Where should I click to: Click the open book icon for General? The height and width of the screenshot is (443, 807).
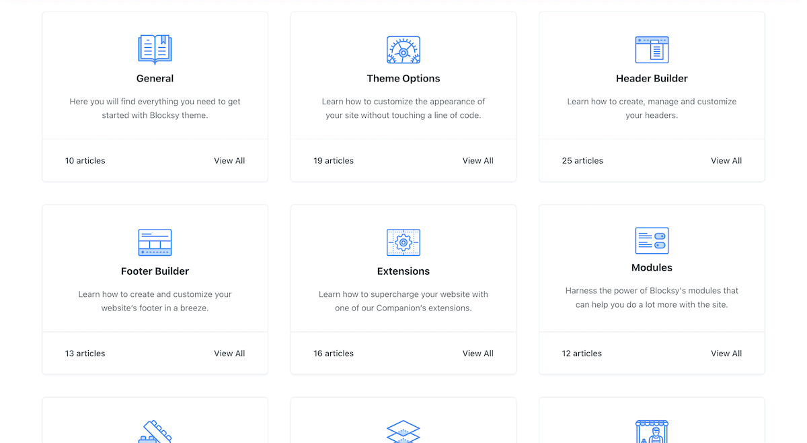[155, 50]
